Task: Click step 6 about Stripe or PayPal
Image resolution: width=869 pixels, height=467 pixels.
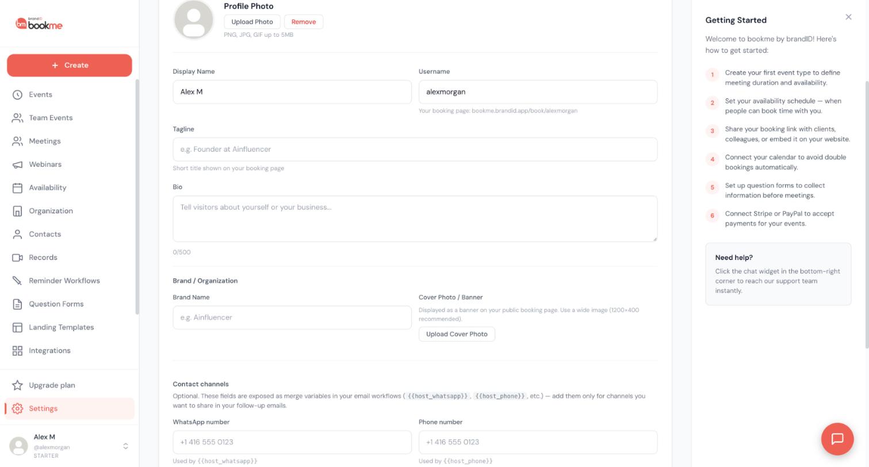Action: click(778, 219)
